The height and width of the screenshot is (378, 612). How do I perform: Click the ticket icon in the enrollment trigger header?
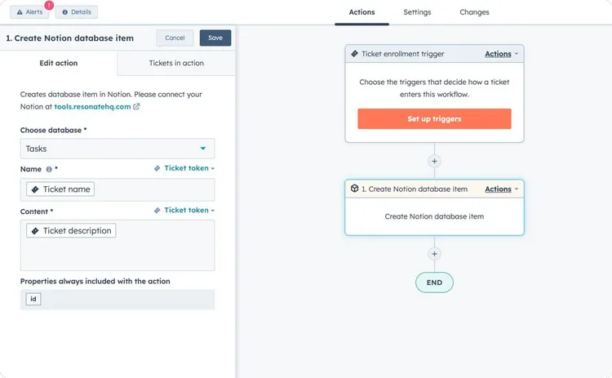click(x=355, y=54)
